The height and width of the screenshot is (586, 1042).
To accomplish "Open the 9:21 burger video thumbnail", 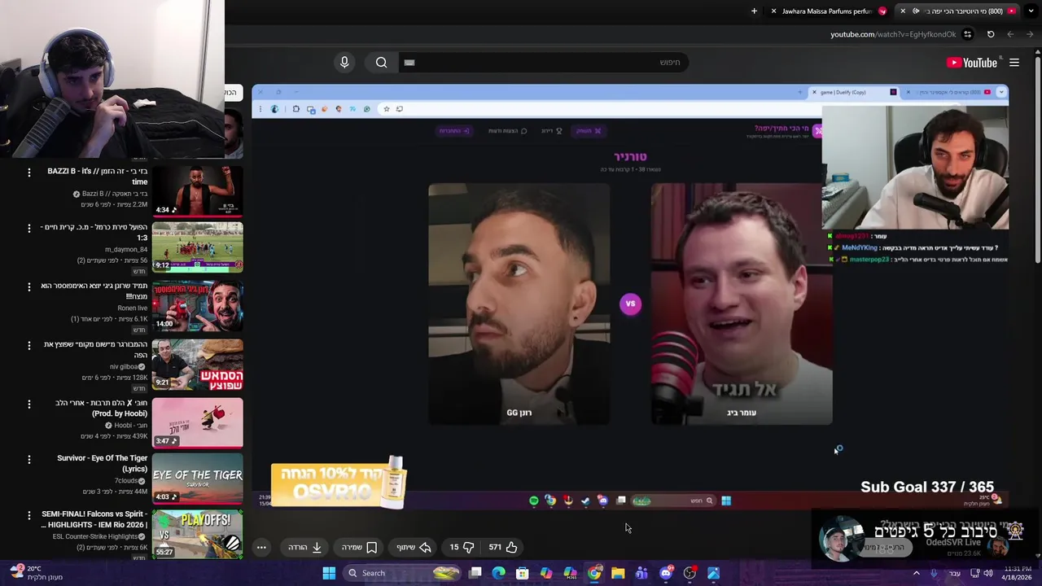I will 197,365.
